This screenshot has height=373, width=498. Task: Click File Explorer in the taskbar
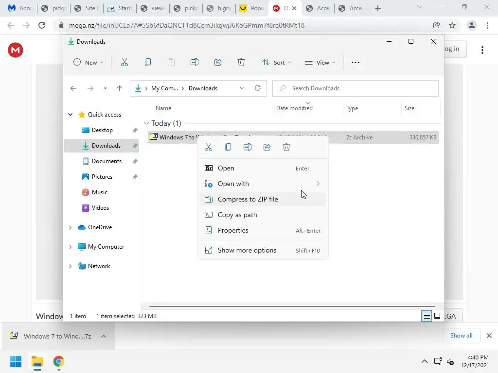click(37, 361)
